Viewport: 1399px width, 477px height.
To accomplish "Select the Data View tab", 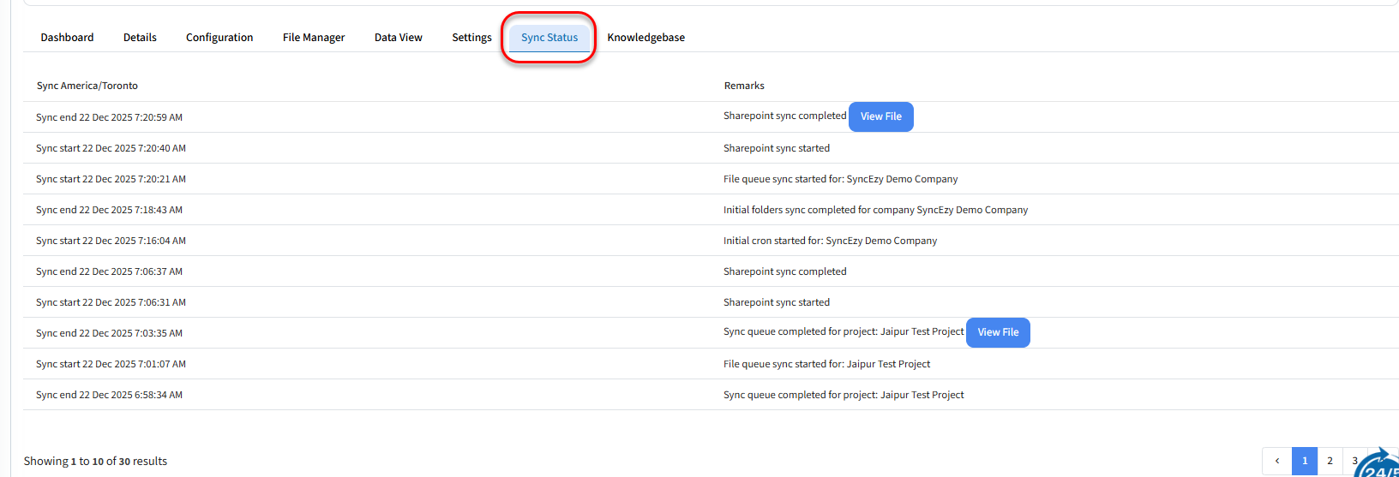I will pos(398,38).
